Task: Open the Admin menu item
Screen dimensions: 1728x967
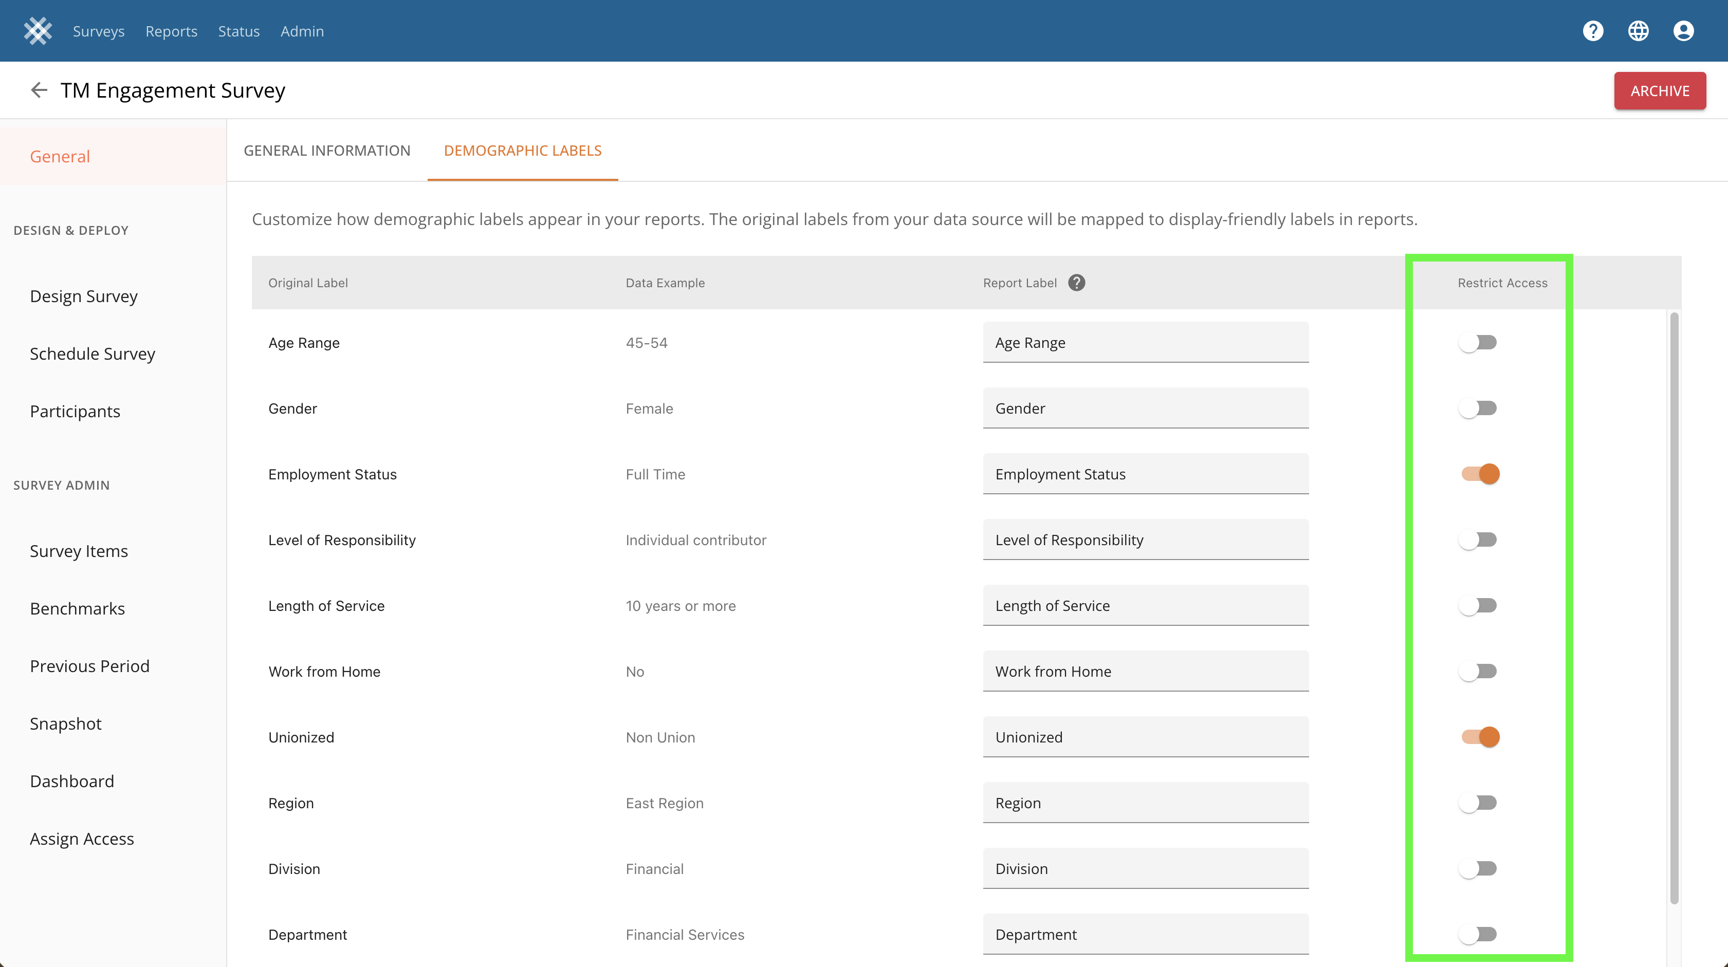Action: tap(302, 31)
